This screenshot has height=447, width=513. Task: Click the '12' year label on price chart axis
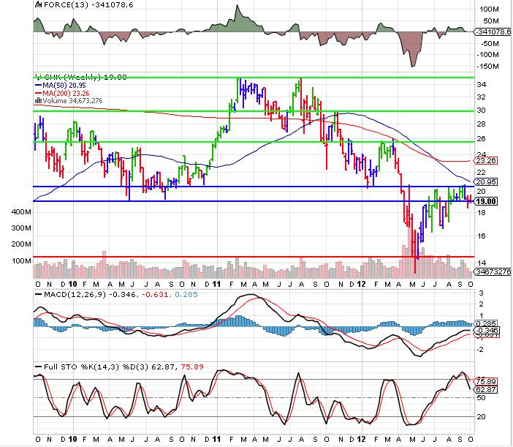(361, 284)
